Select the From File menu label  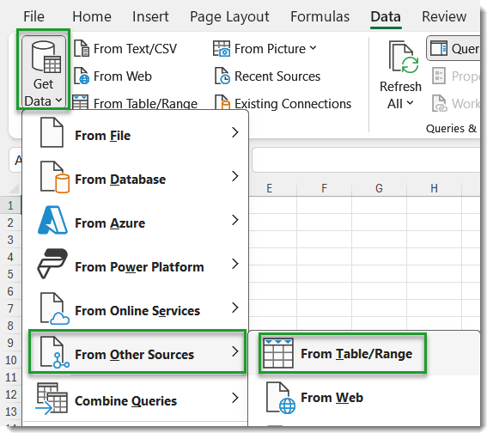click(102, 136)
